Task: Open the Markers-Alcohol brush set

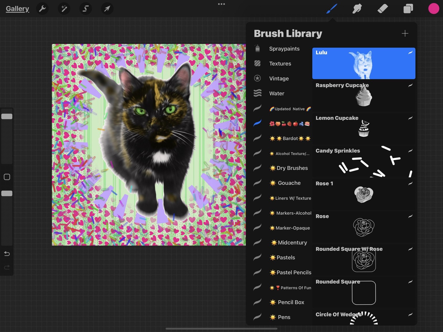Action: coord(282,213)
